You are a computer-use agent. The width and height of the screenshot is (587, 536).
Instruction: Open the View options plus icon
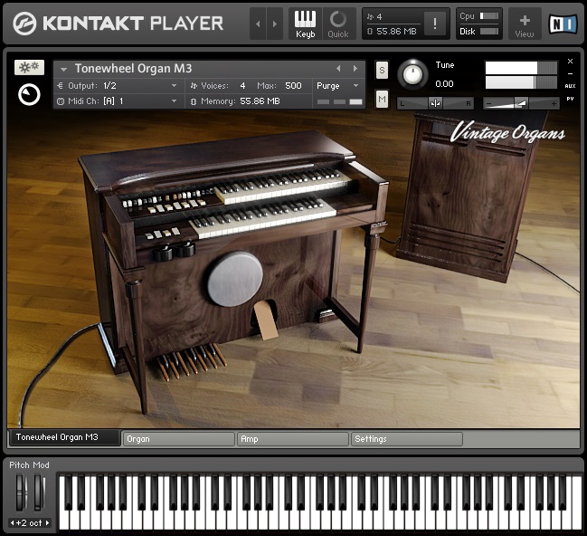click(x=525, y=24)
